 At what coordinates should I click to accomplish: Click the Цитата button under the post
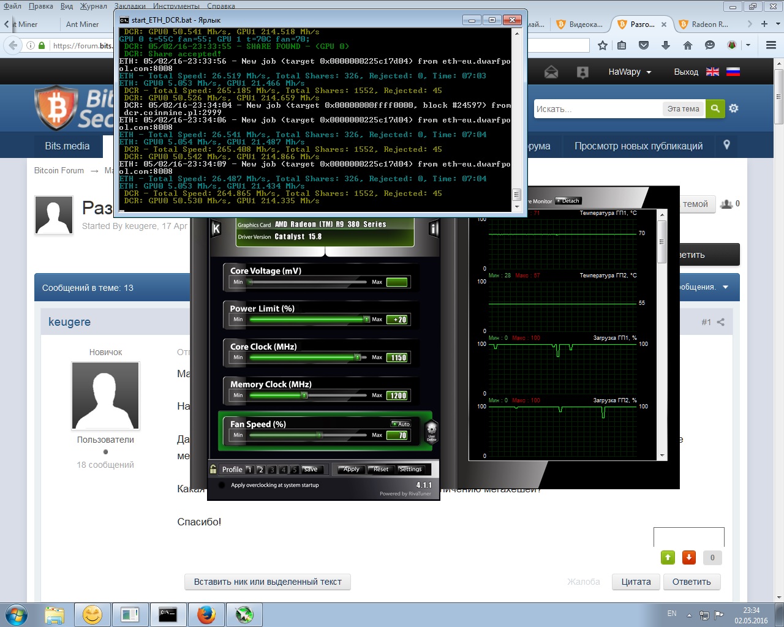click(636, 582)
